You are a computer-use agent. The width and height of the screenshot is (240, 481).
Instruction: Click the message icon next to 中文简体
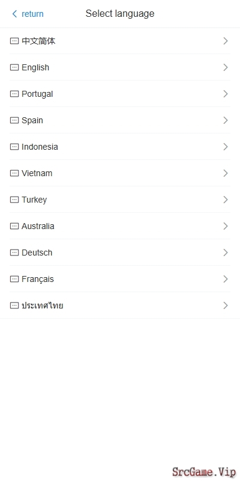coord(14,41)
